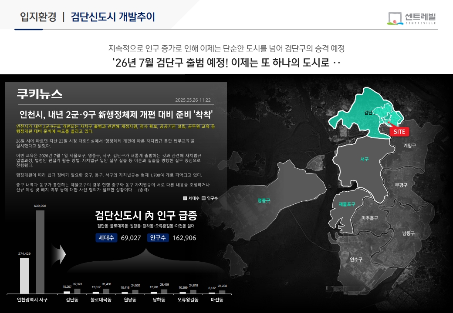Select the 검단신도시 개발추이 title
This screenshot has height=313, width=453.
[113, 17]
